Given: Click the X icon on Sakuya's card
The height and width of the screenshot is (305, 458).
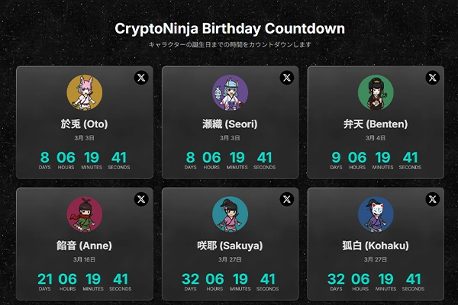Looking at the screenshot, I should (x=286, y=199).
